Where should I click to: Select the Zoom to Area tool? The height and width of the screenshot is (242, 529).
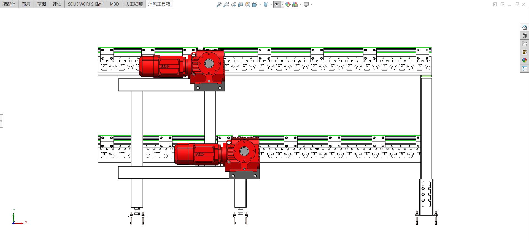(226, 4)
